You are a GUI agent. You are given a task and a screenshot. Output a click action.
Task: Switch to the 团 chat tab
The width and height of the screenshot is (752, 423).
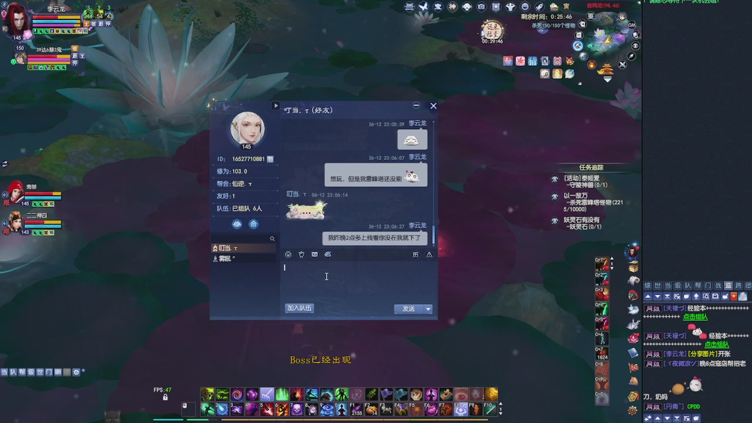748,285
